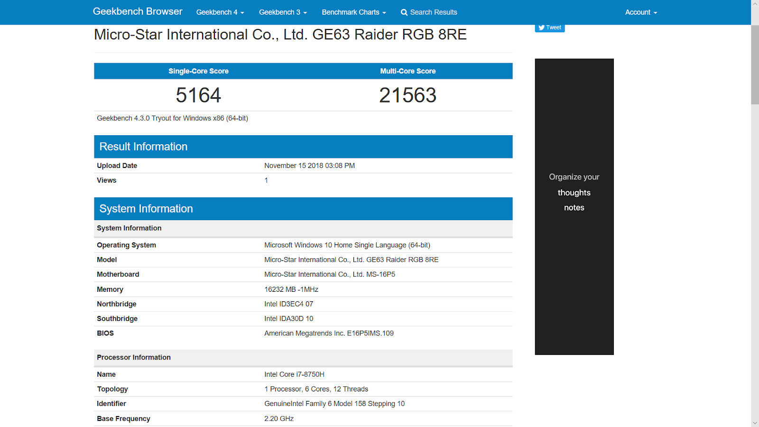Open the Search Results page link
Viewport: 759px width, 427px height.
pos(429,12)
